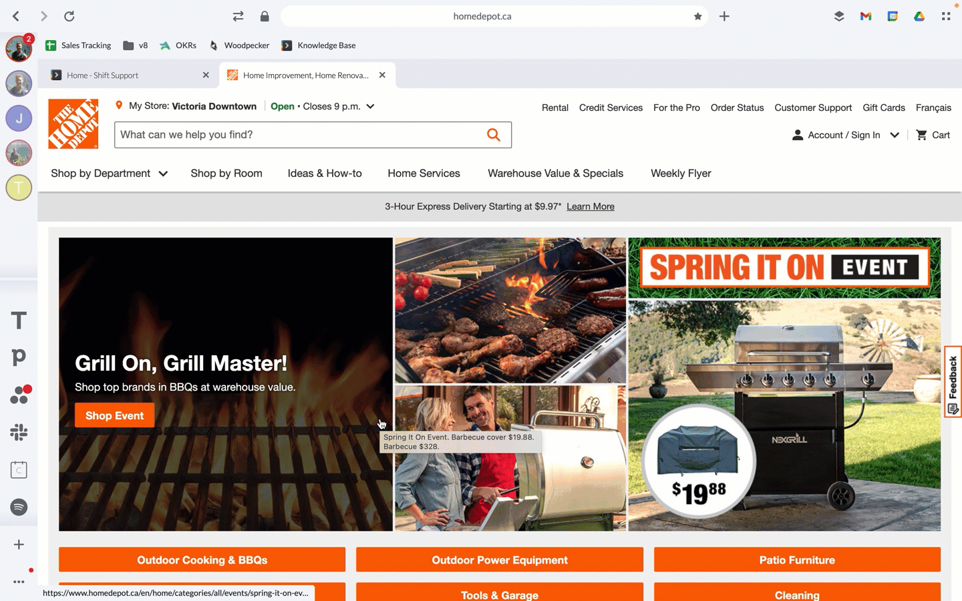Open Home Services menu
The height and width of the screenshot is (601, 962).
pos(424,173)
